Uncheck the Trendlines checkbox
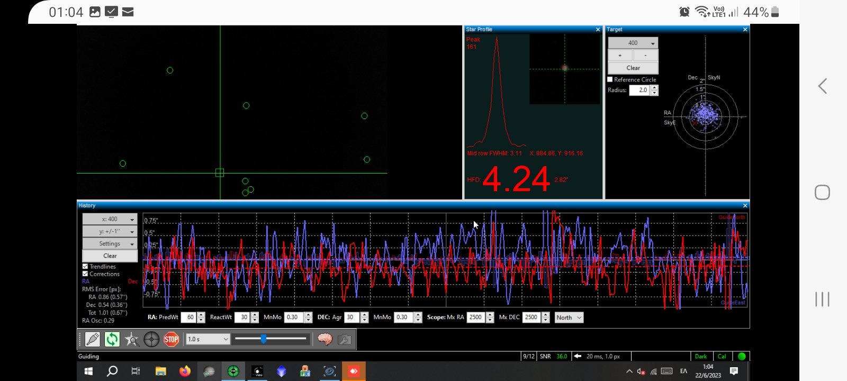 [x=85, y=267]
